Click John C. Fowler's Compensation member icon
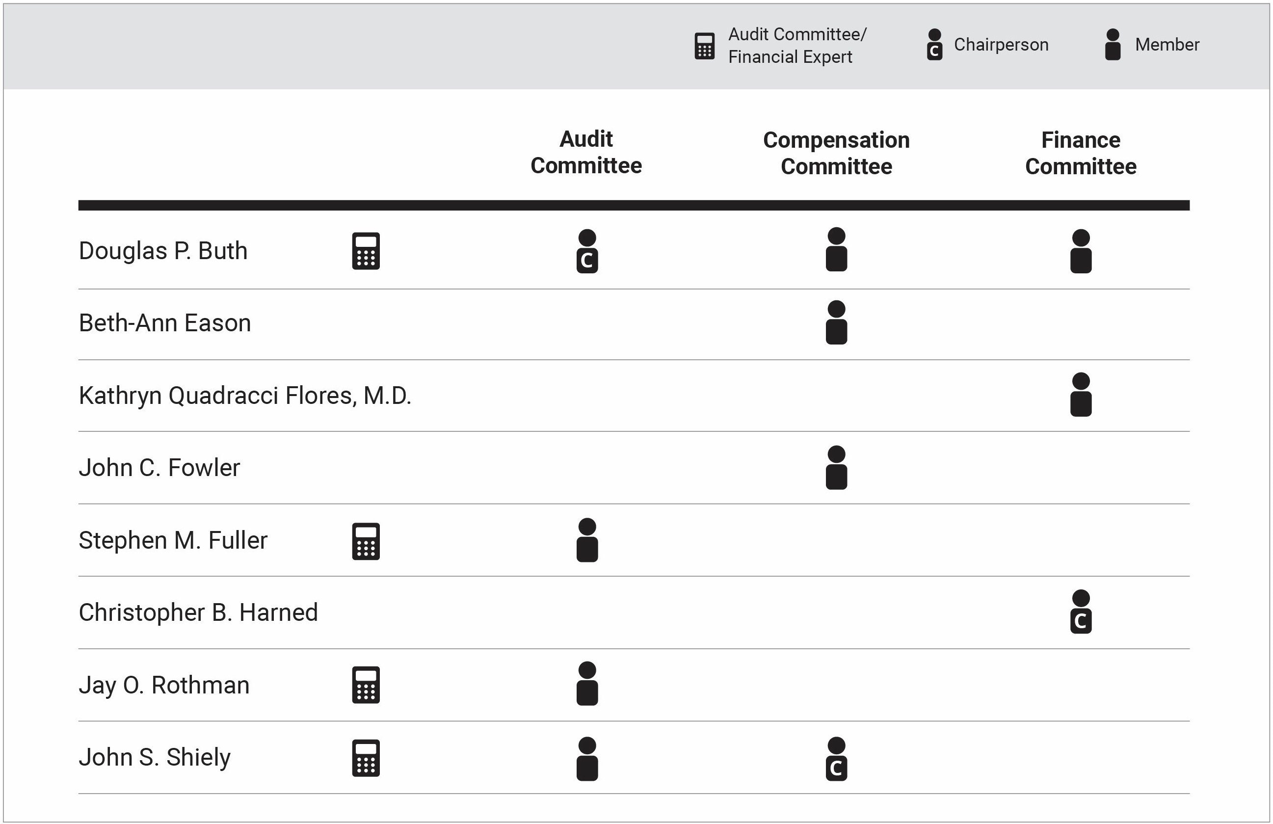1273x824 pixels. tap(836, 468)
